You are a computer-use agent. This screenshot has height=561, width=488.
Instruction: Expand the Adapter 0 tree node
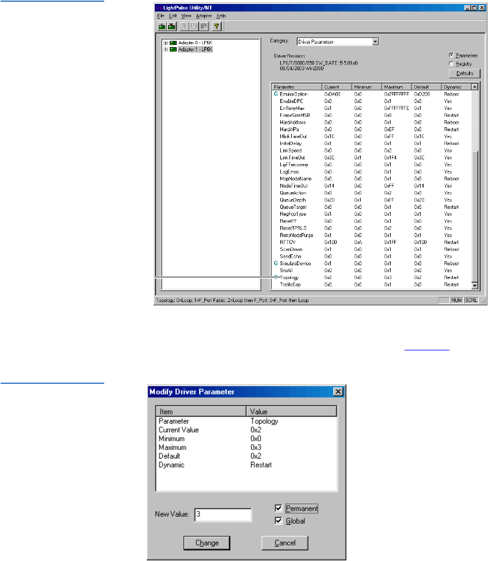[x=166, y=43]
